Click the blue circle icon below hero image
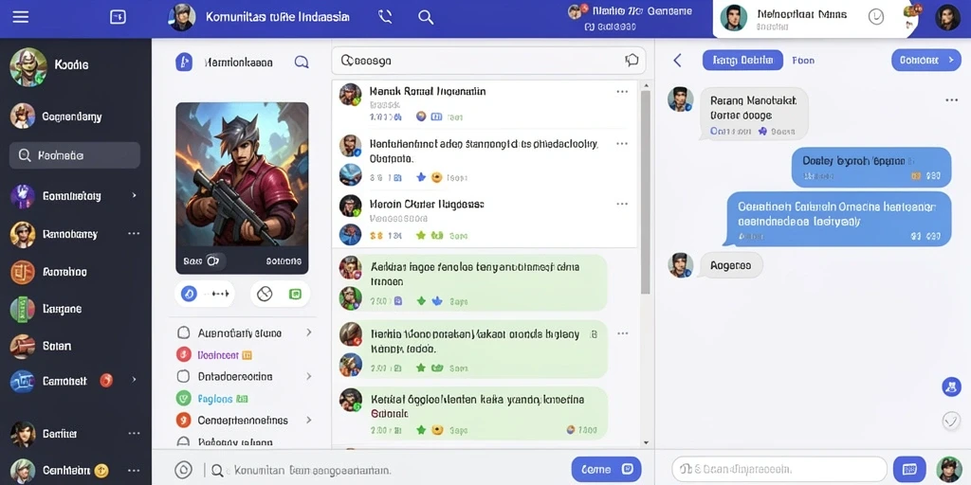The height and width of the screenshot is (485, 971). pyautogui.click(x=189, y=294)
